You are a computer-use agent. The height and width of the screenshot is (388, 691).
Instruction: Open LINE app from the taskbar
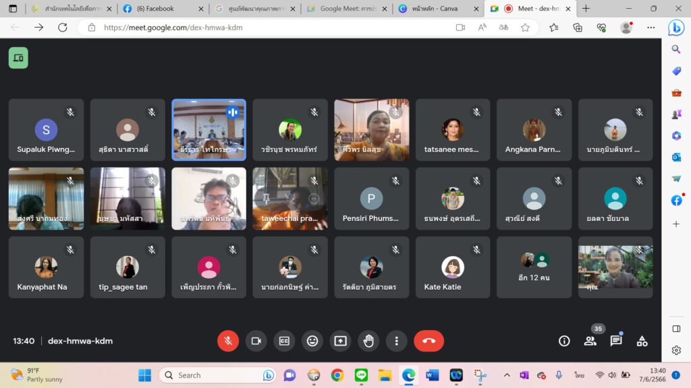tap(361, 375)
